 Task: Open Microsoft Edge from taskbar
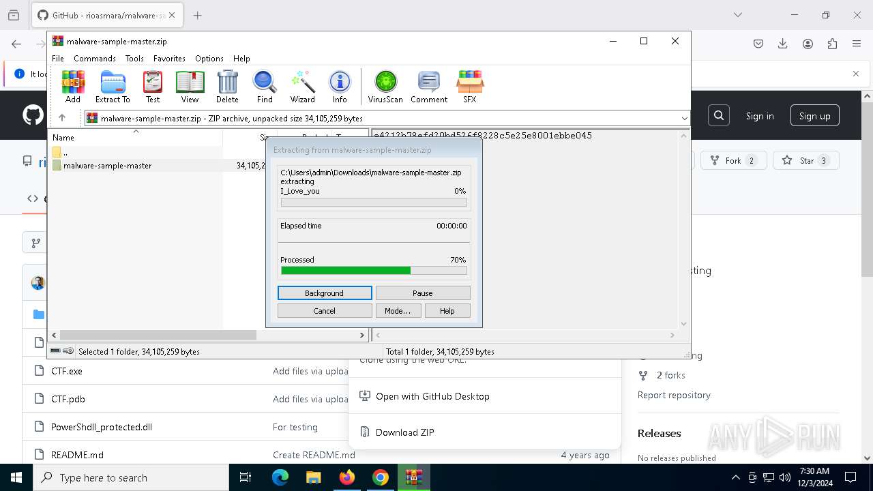coord(280,477)
